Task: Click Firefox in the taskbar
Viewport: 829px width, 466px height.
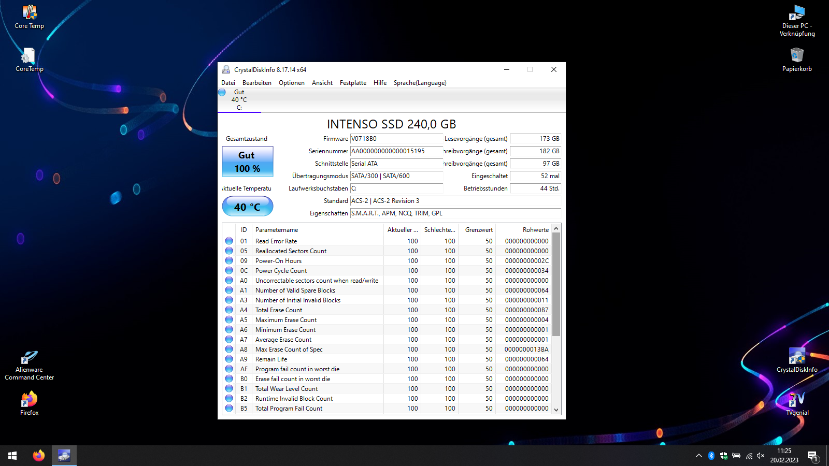Action: tap(39, 456)
